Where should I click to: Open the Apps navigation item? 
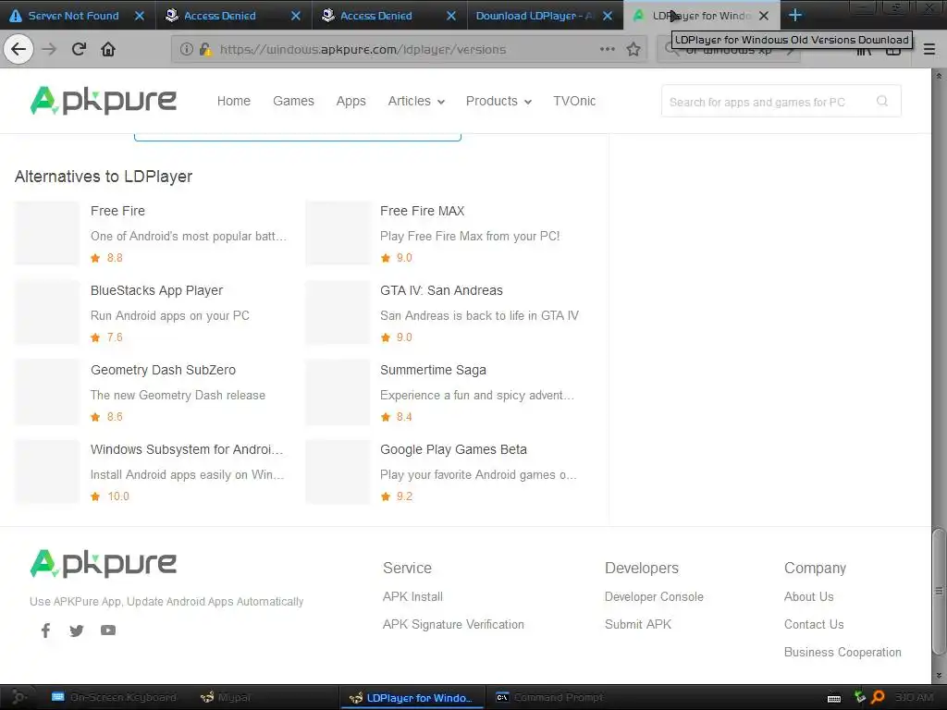[351, 101]
